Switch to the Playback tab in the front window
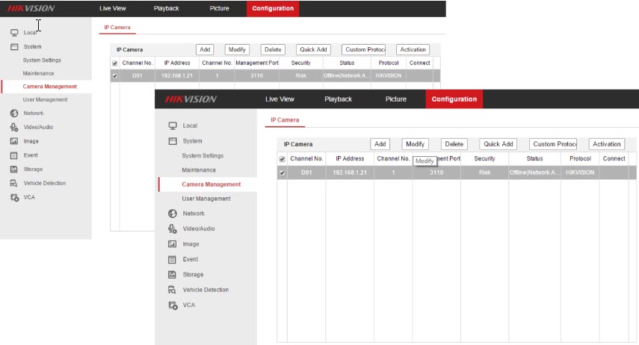This screenshot has height=345, width=639. click(x=338, y=99)
